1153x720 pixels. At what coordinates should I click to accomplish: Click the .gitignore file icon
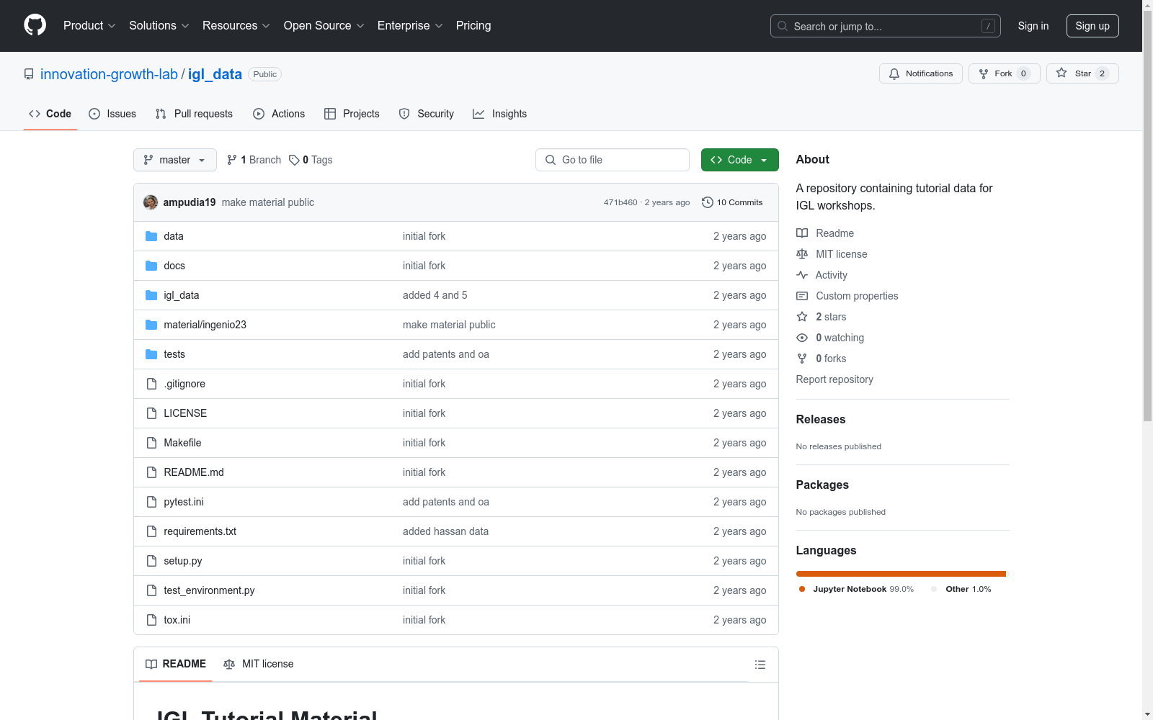151,384
